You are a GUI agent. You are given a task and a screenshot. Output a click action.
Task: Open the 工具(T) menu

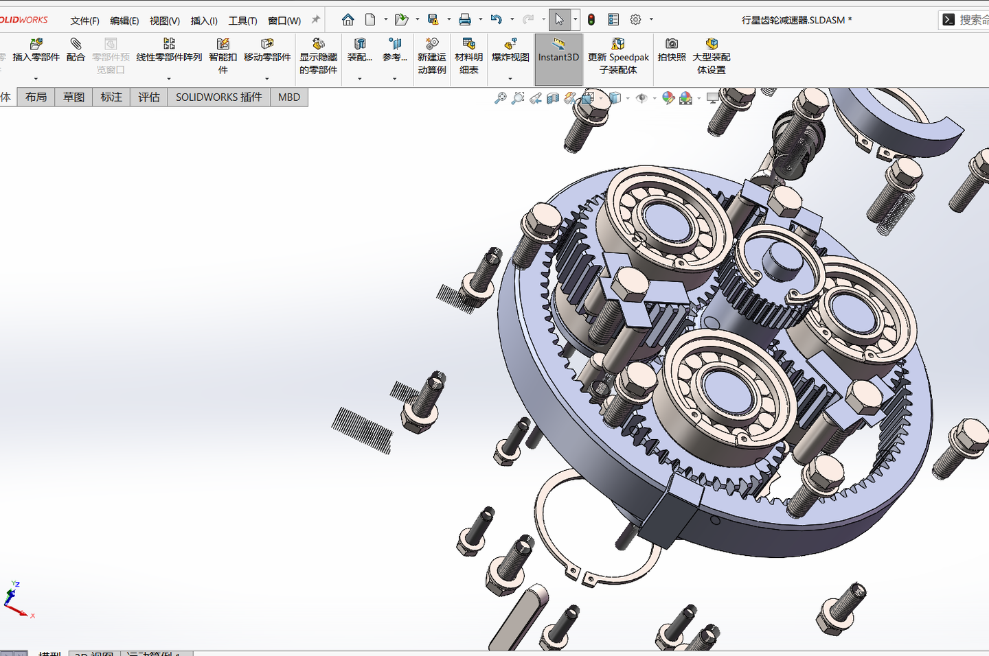click(x=242, y=21)
